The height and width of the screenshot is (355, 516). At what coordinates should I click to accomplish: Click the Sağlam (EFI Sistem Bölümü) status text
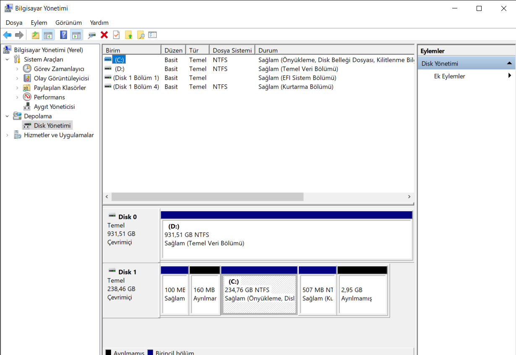[297, 78]
